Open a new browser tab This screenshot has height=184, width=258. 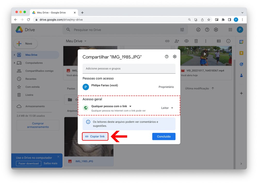point(82,13)
